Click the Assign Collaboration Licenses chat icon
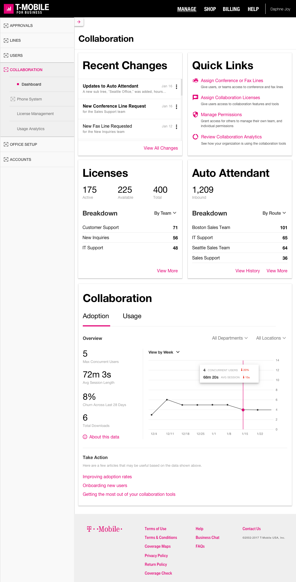 pyautogui.click(x=195, y=97)
